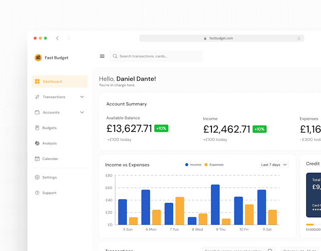Click the Search transactions, cards input field
This screenshot has height=251, width=321.
156,56
